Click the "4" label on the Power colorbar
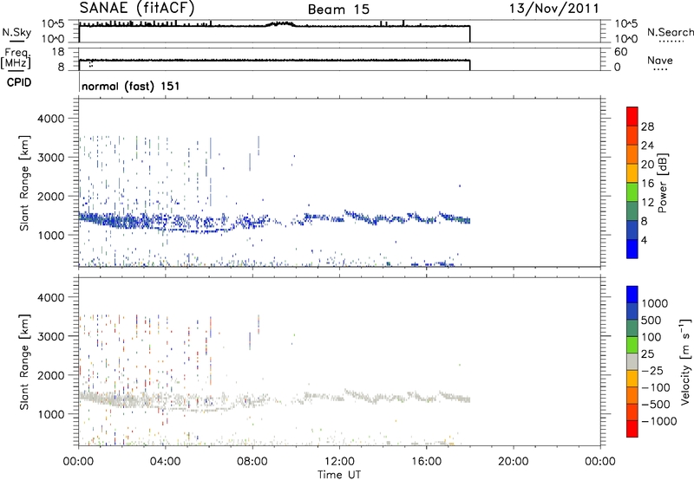Image resolution: width=694 pixels, height=480 pixels. (644, 240)
